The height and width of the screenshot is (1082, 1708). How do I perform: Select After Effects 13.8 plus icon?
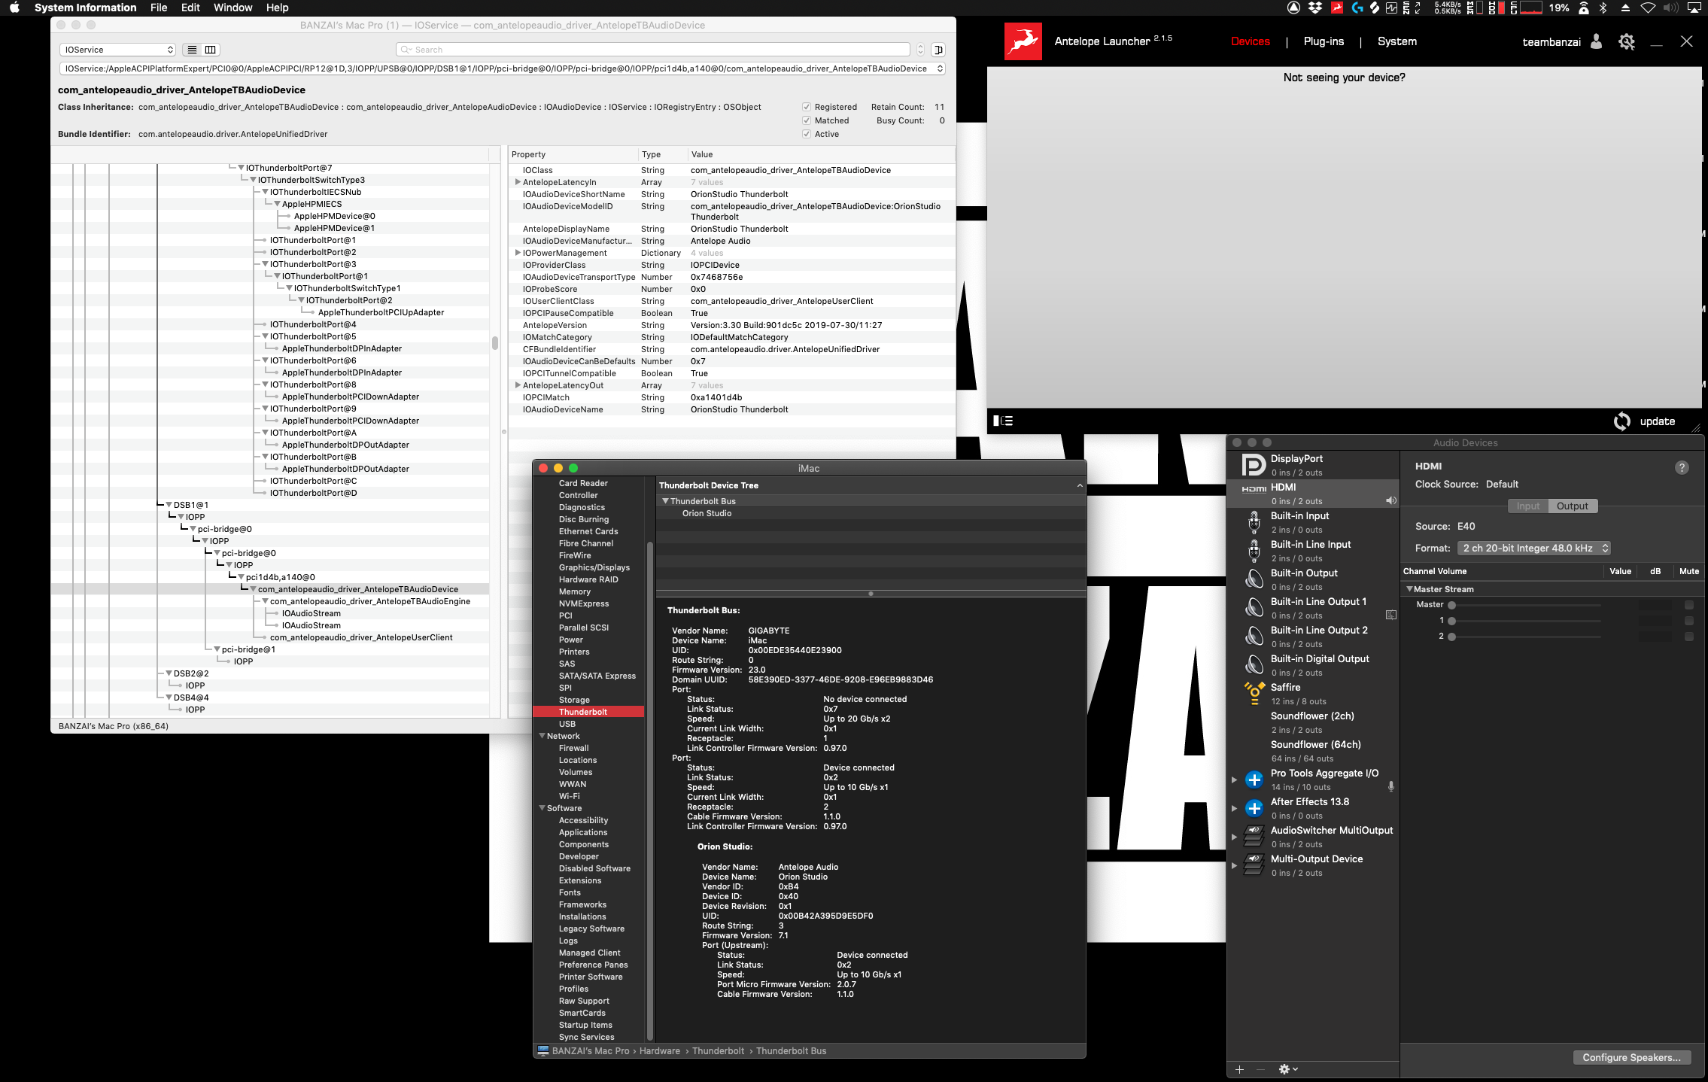(1254, 808)
